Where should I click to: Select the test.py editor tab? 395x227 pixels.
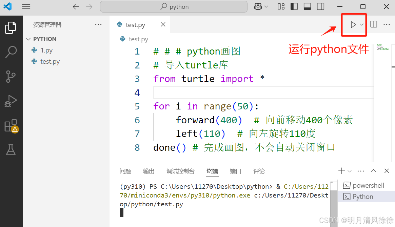[140, 24]
